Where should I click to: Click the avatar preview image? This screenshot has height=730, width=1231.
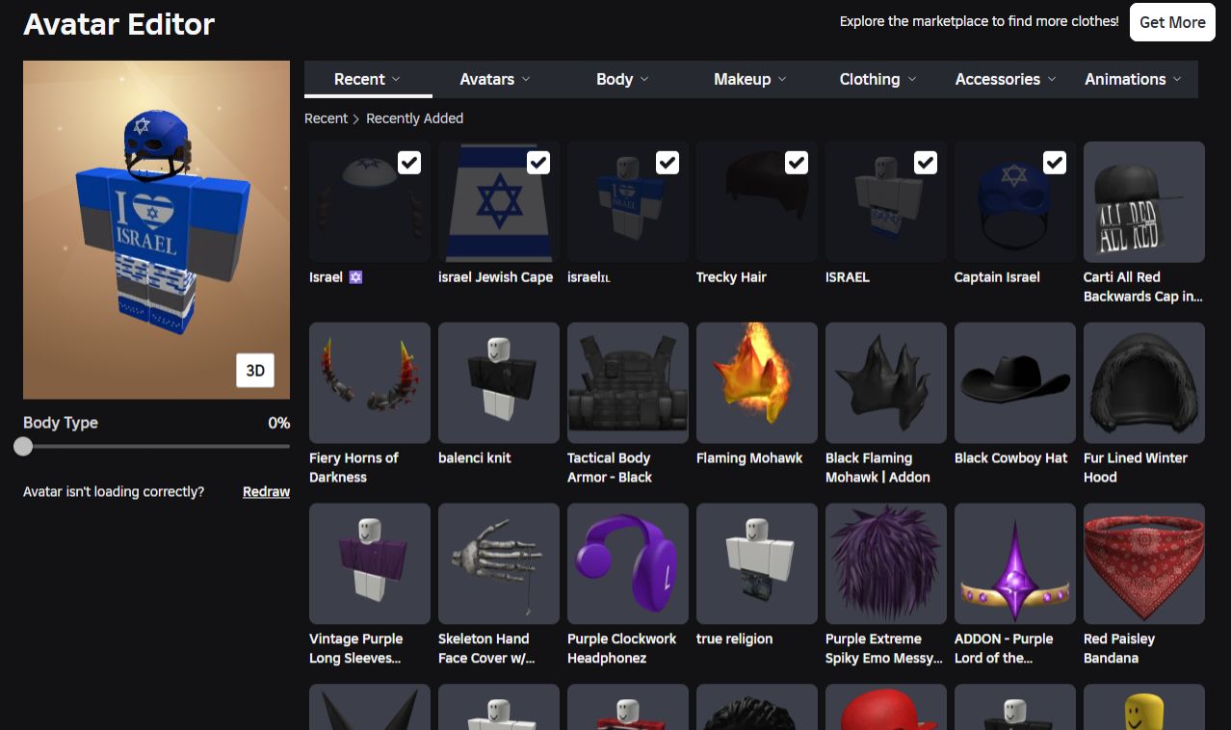coord(156,229)
